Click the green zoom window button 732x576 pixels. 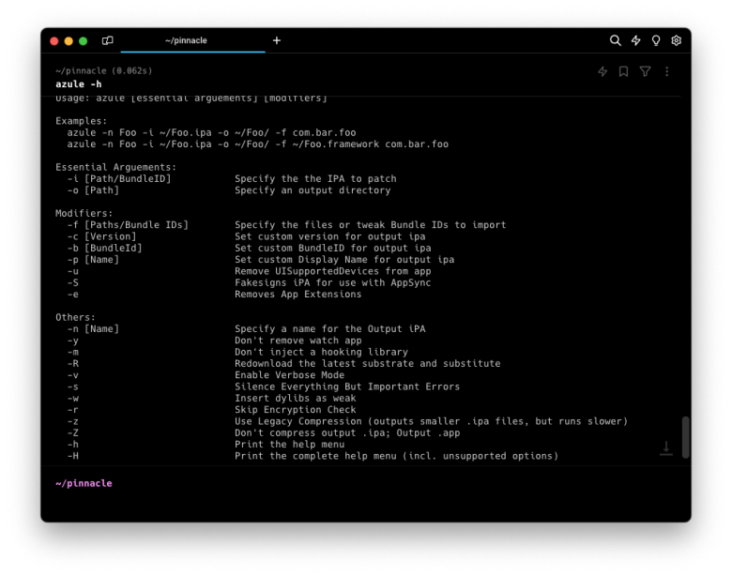point(84,41)
